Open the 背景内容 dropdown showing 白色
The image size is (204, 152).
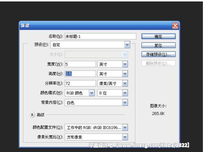[96, 102]
